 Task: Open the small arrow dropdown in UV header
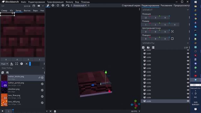click(x=43, y=6)
